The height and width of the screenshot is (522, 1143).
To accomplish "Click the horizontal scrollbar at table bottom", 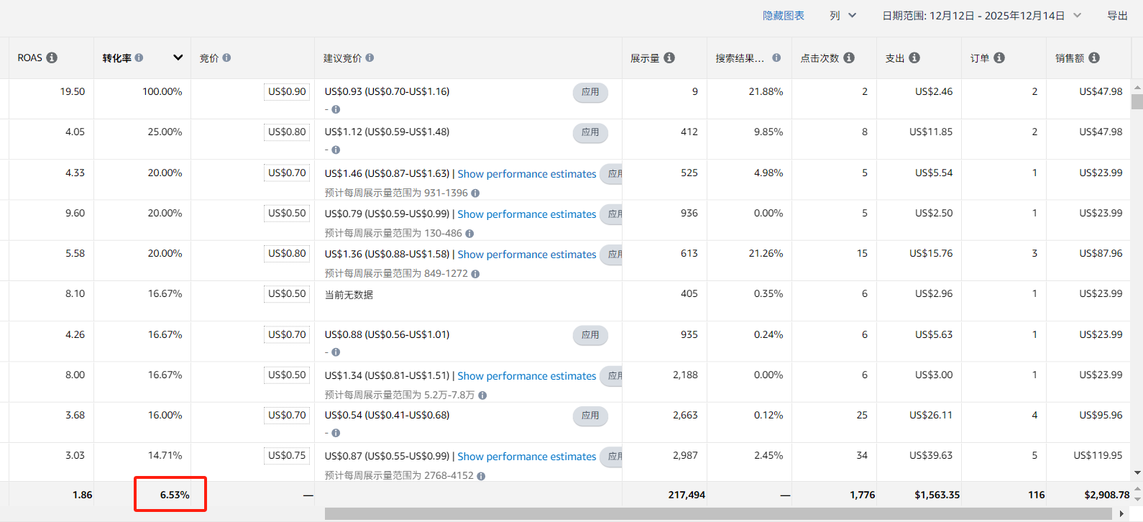I will click(719, 513).
